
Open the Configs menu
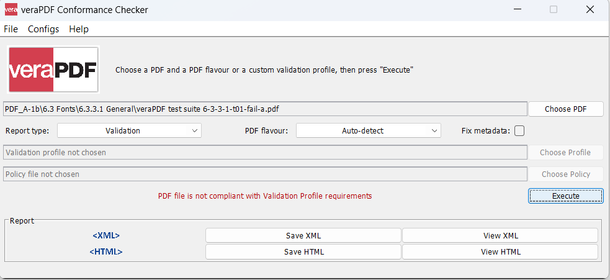click(x=43, y=29)
